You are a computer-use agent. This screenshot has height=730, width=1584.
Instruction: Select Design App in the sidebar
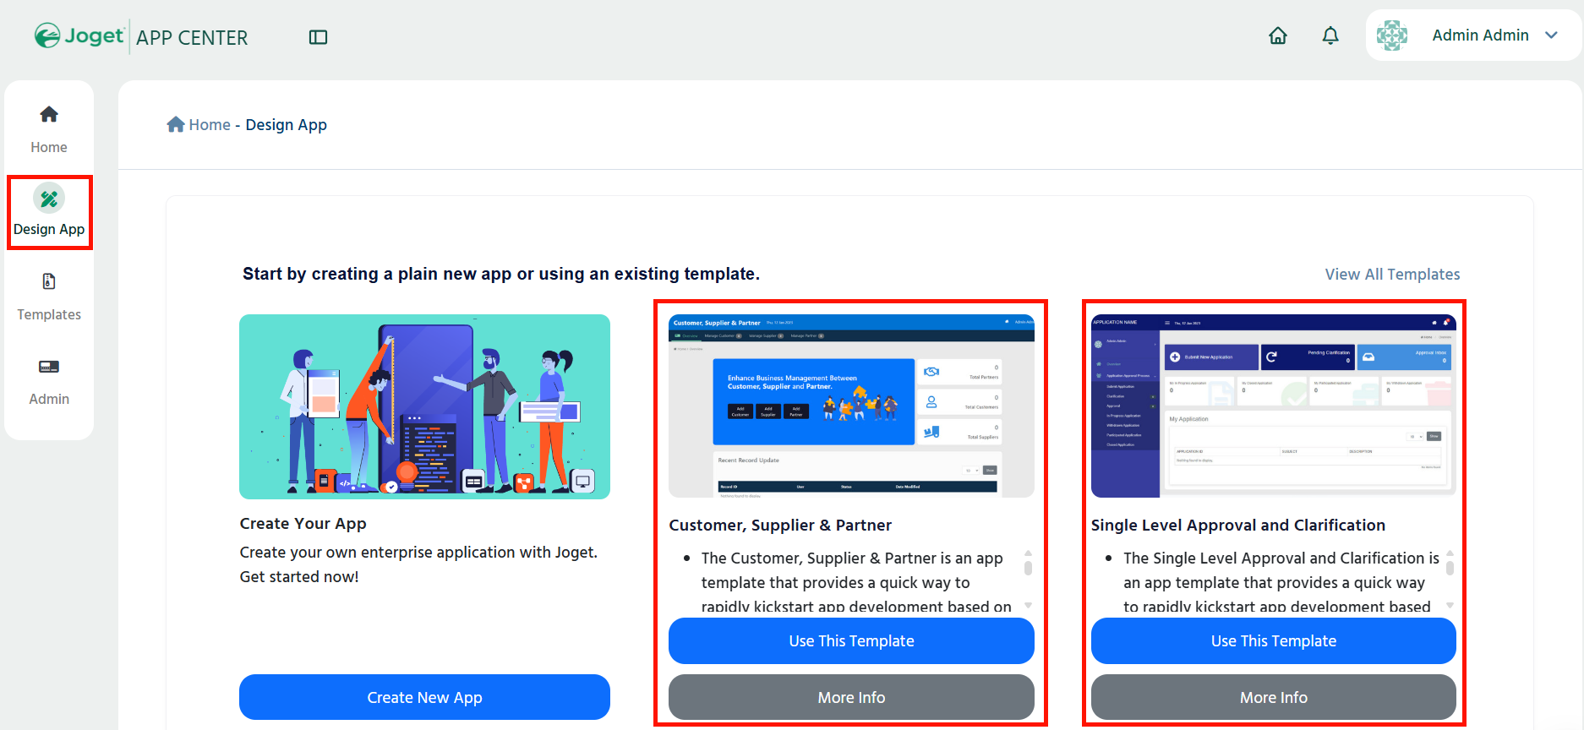click(x=49, y=212)
